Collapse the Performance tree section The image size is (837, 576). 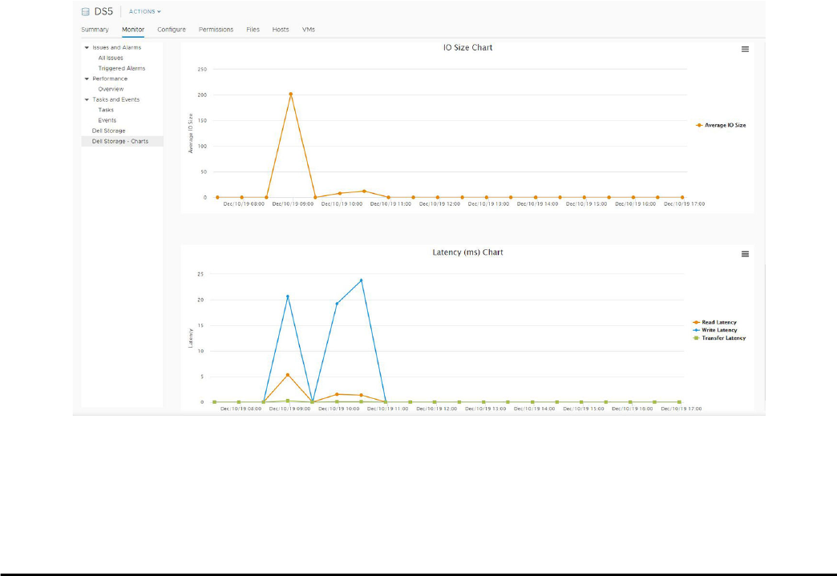(x=87, y=79)
